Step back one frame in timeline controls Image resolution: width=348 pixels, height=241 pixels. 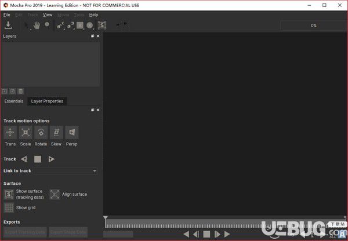click(x=196, y=234)
